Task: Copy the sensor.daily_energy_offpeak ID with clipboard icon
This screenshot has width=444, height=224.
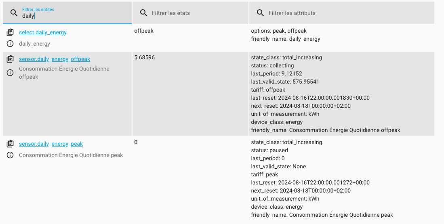Action: pos(11,59)
